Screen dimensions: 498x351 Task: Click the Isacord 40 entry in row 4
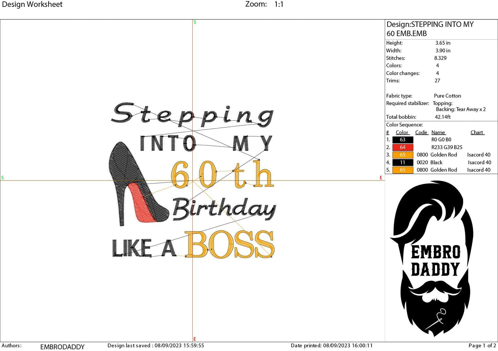tap(479, 162)
